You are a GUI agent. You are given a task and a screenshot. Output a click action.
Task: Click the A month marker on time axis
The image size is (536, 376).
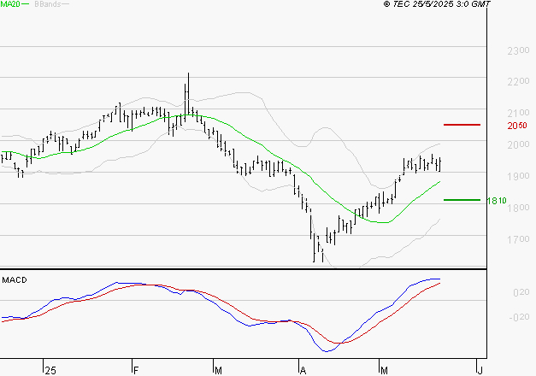[x=303, y=371]
